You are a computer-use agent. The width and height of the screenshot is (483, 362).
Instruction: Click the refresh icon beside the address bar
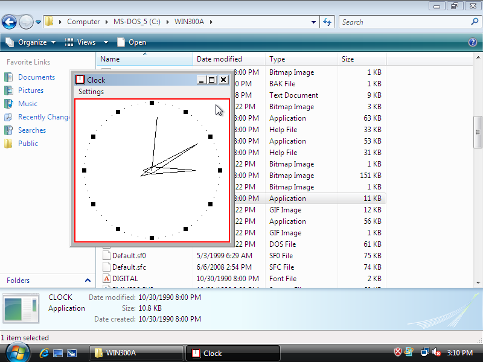pos(327,22)
